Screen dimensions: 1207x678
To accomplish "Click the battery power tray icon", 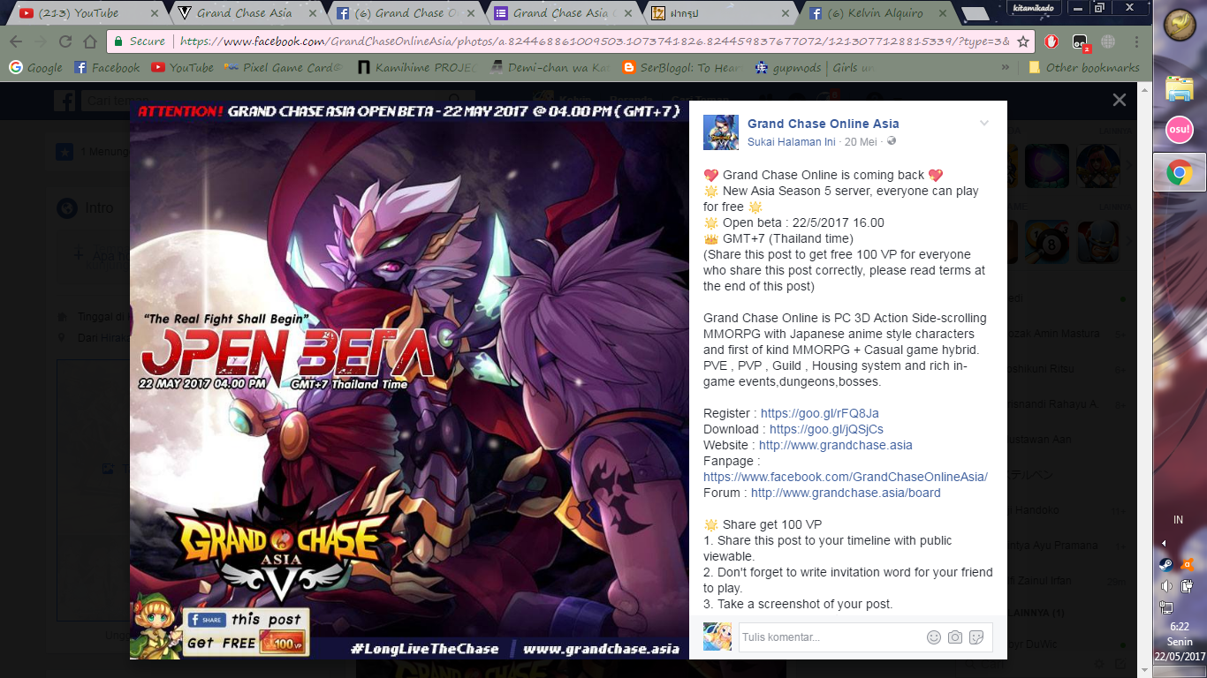I will (x=1188, y=586).
